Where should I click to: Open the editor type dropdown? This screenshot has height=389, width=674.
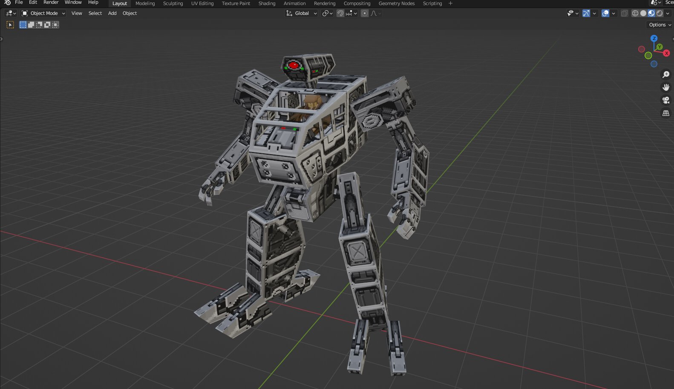click(11, 13)
